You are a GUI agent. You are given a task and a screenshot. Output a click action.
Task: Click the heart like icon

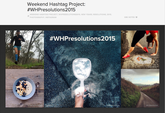(x=136, y=17)
